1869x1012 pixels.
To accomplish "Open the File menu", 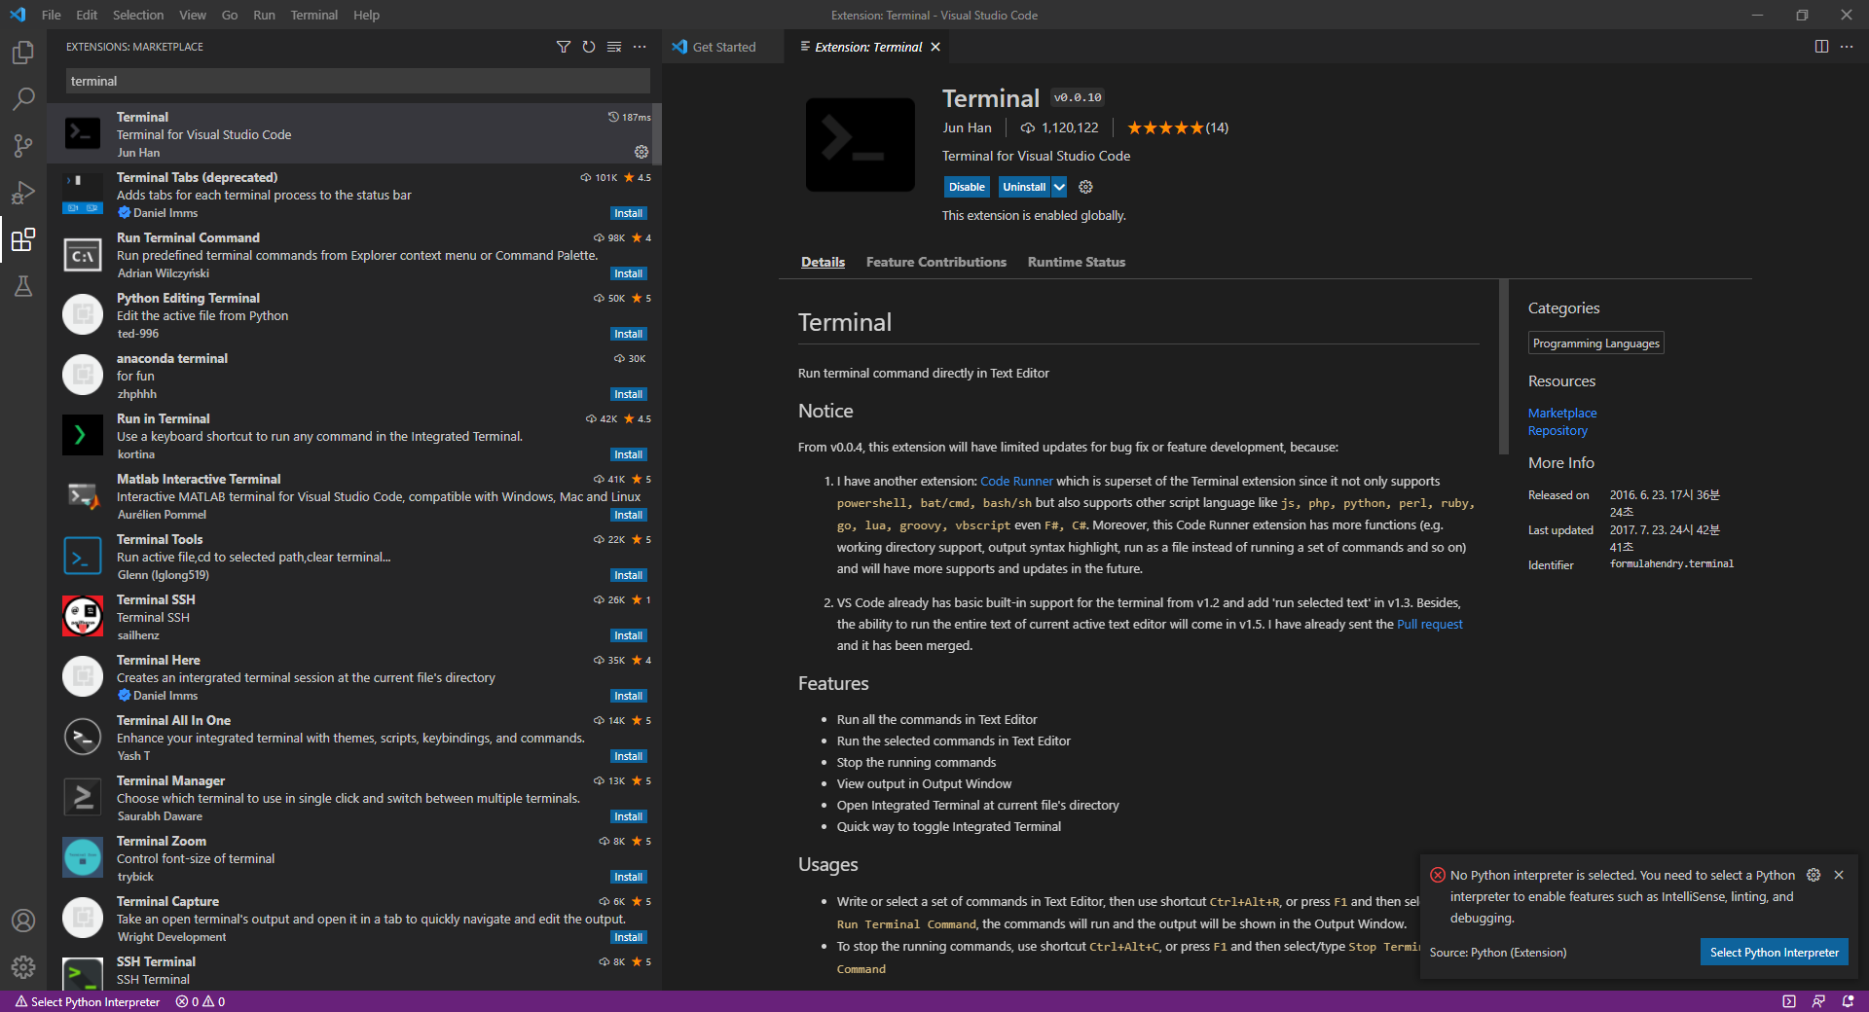I will [x=52, y=15].
